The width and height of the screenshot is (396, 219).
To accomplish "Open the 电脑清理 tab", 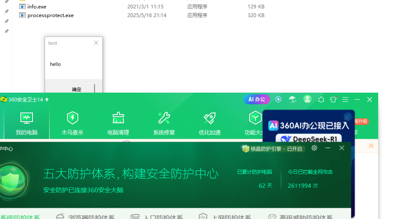I will coord(118,124).
